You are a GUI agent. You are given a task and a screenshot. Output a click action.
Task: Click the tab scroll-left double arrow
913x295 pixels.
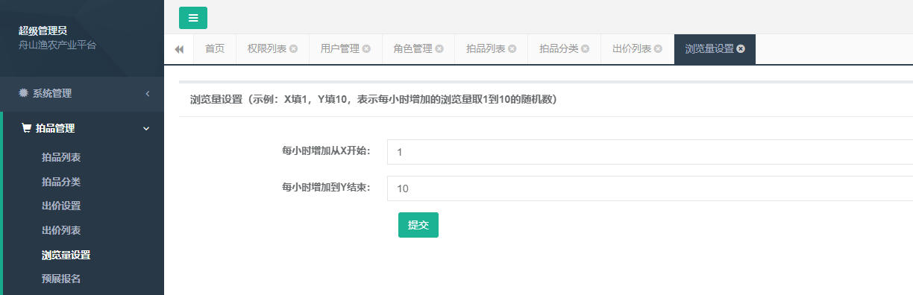click(x=179, y=49)
